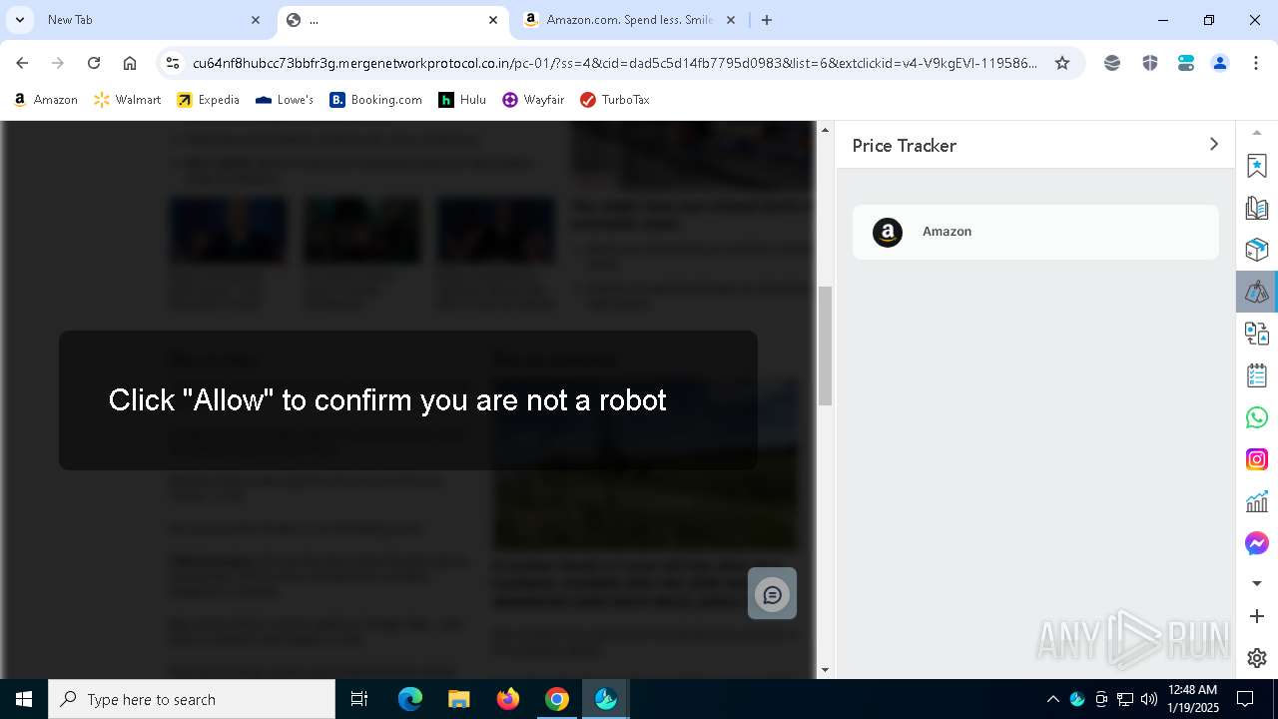
Task: Close the Amazon.com tab
Action: click(x=731, y=20)
